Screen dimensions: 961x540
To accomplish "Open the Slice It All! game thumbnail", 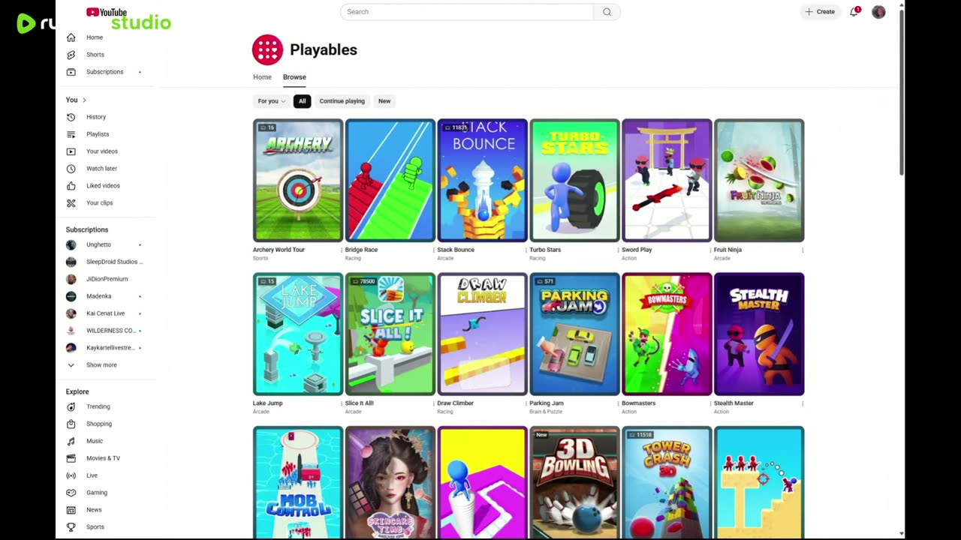I will pos(390,334).
